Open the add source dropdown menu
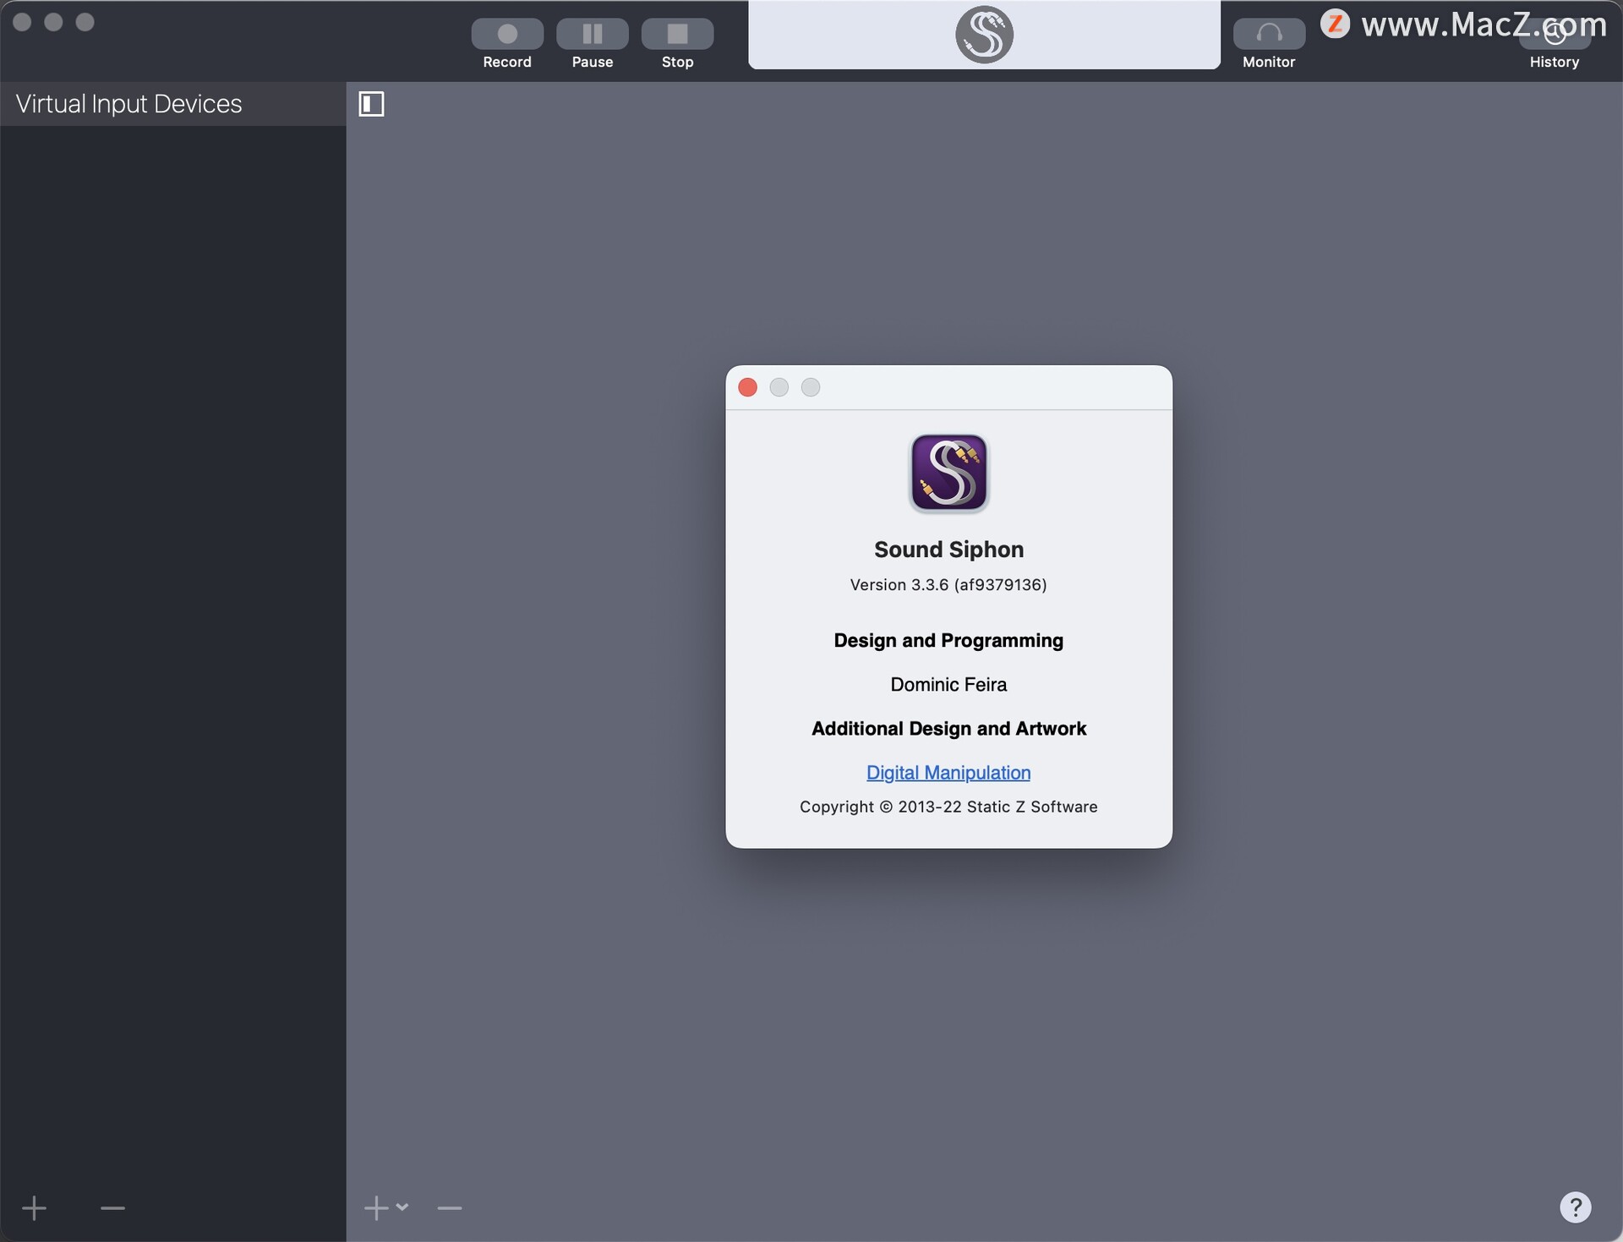 tap(386, 1207)
